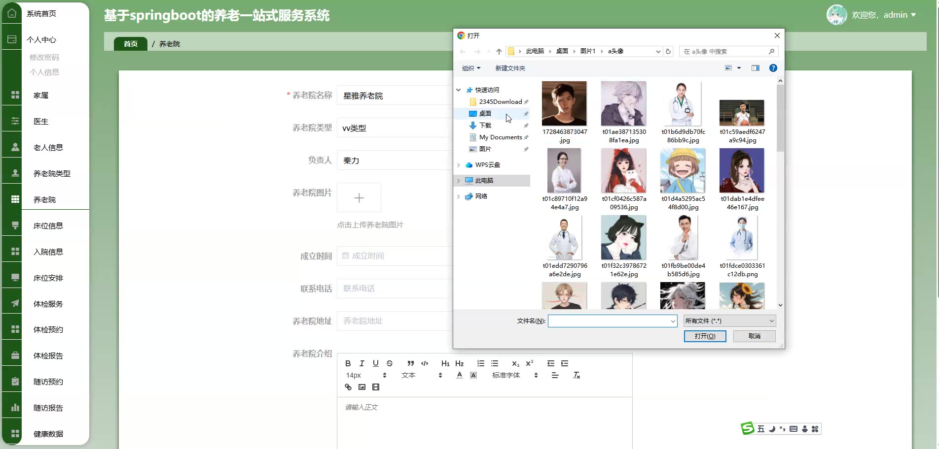Insert a code block in the editor
This screenshot has height=449, width=939.
(425, 363)
